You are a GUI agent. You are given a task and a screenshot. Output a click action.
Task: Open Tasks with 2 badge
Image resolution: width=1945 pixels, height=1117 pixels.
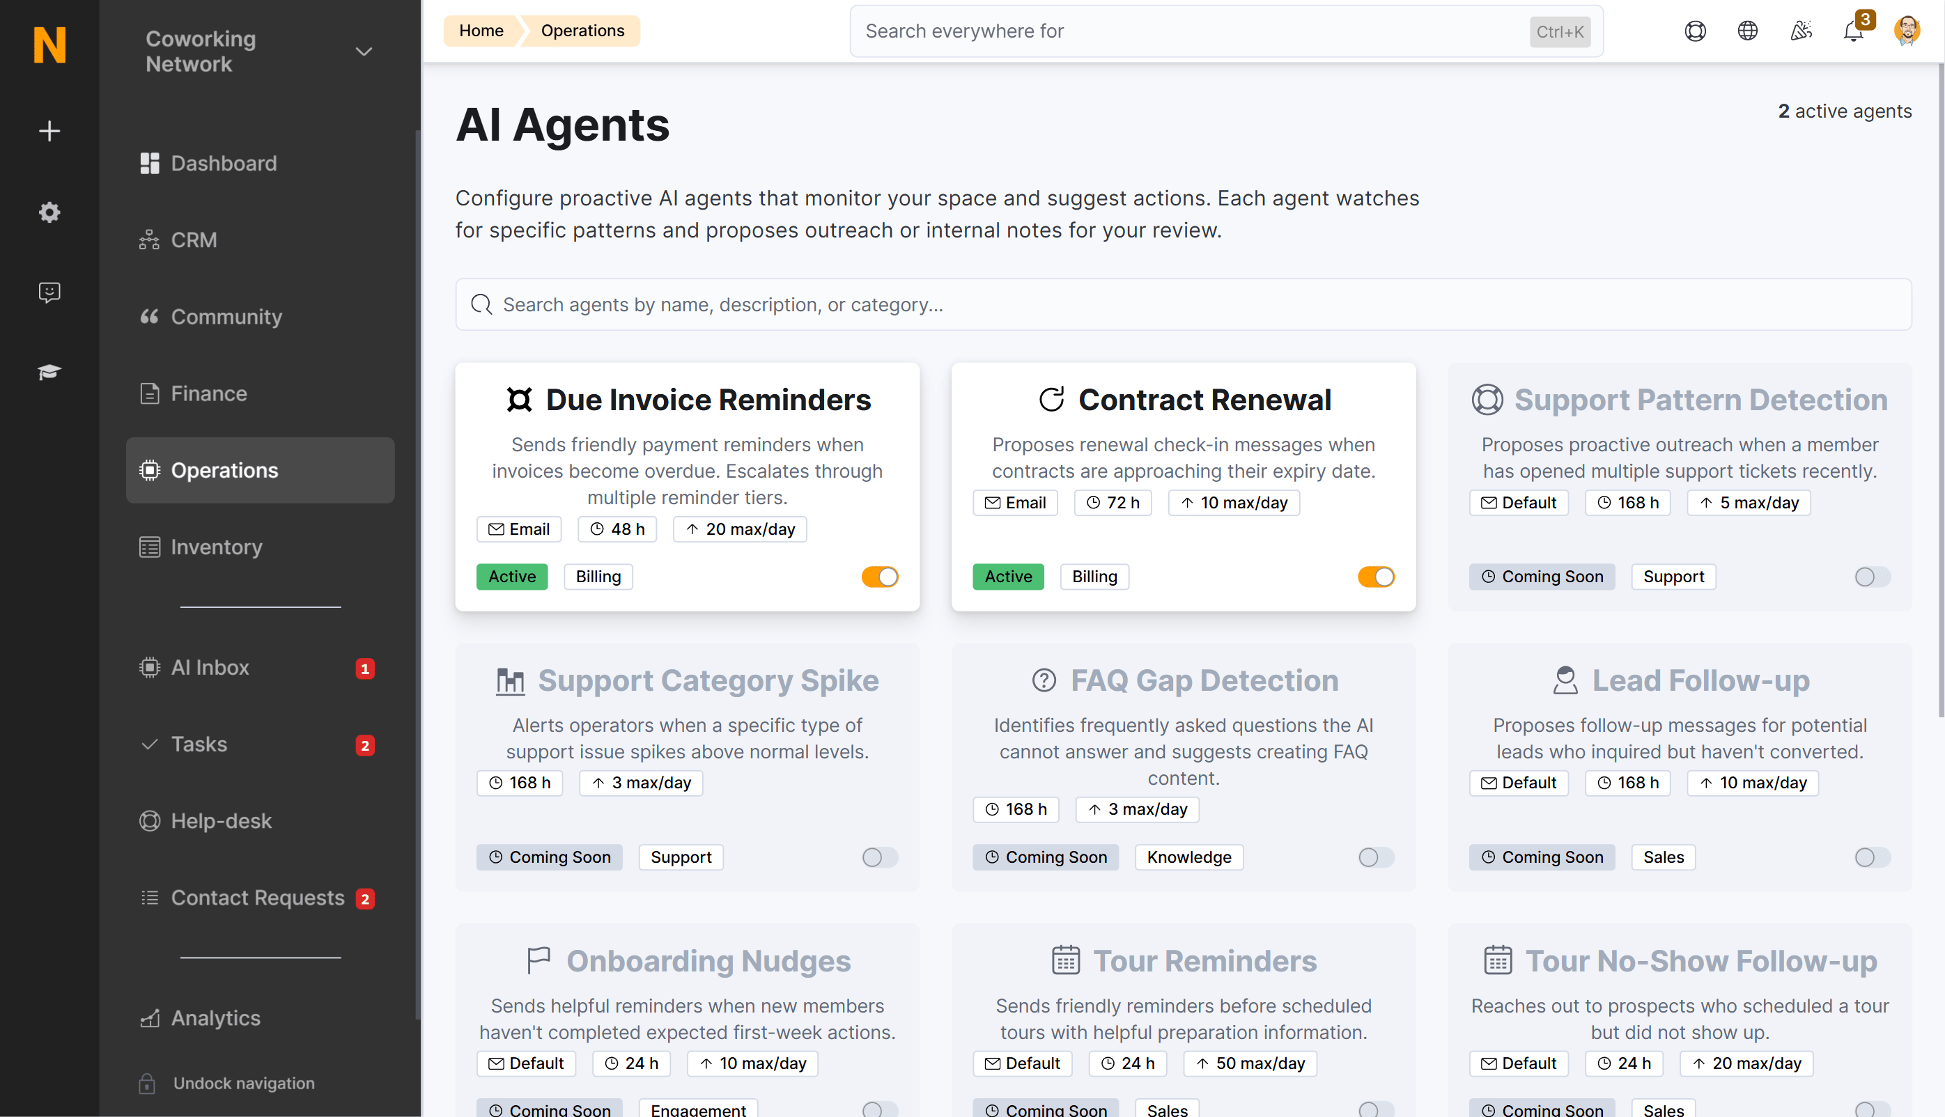tap(261, 744)
